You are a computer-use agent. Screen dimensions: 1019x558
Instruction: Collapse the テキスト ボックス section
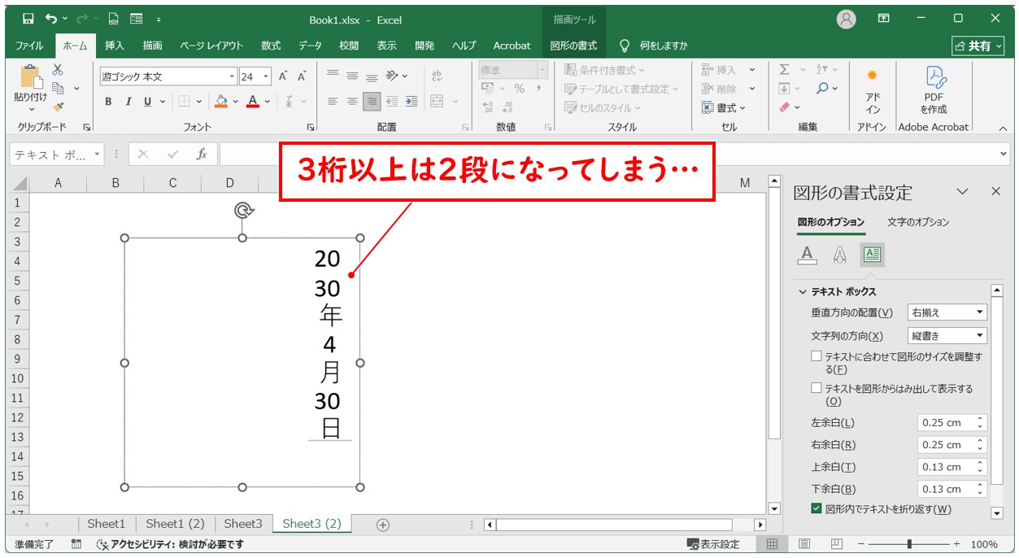pyautogui.click(x=803, y=291)
